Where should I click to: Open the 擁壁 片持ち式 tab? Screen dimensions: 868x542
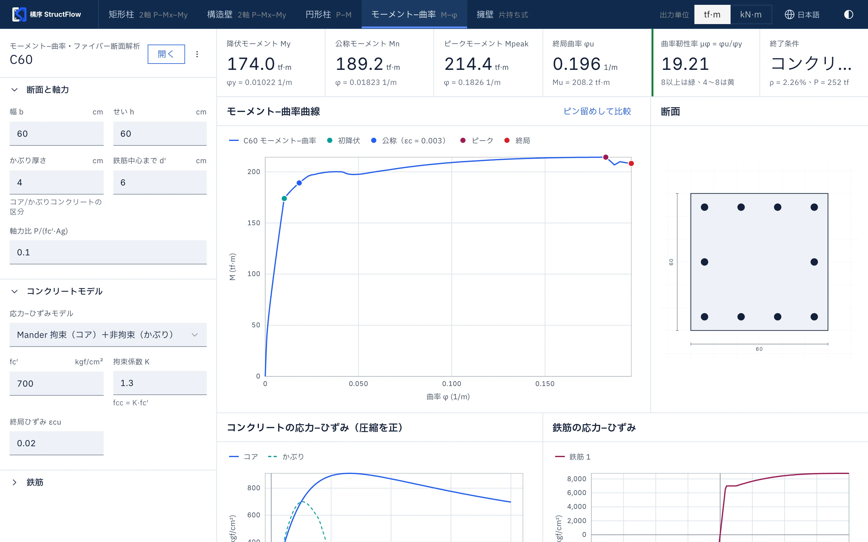pos(502,14)
